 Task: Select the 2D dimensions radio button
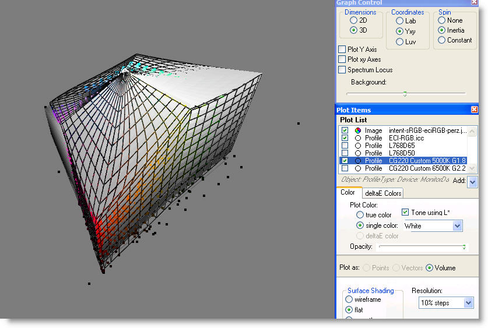coord(354,20)
